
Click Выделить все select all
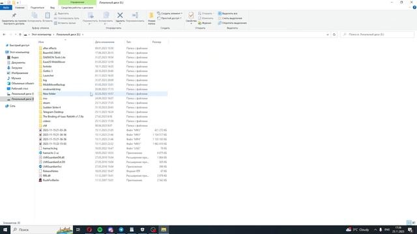click(227, 14)
